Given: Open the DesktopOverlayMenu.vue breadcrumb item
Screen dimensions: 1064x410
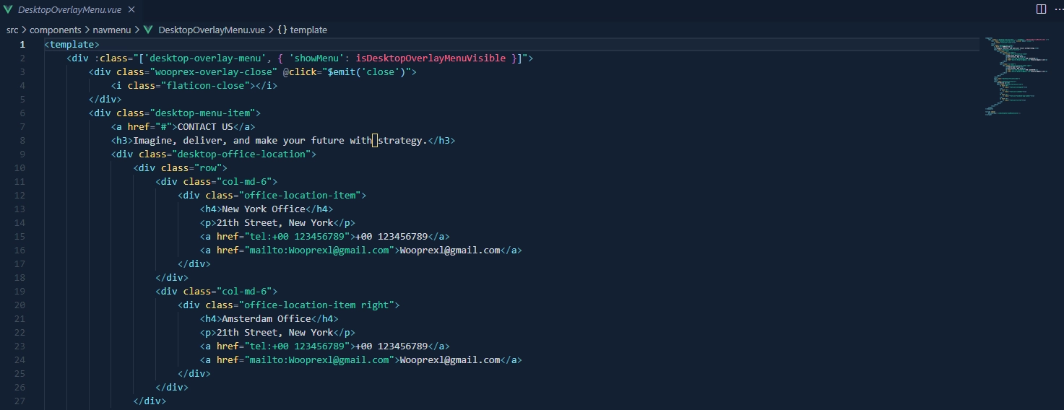Looking at the screenshot, I should tap(211, 30).
